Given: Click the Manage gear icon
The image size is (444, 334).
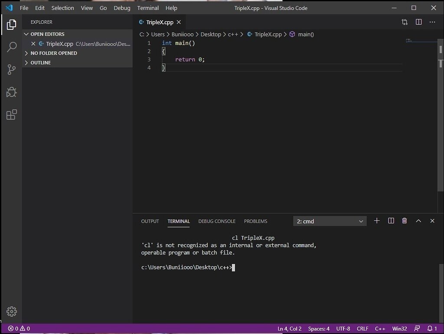Looking at the screenshot, I should click(12, 311).
